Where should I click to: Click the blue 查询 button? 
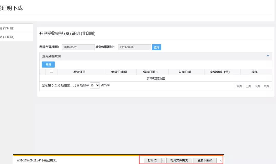[157, 47]
